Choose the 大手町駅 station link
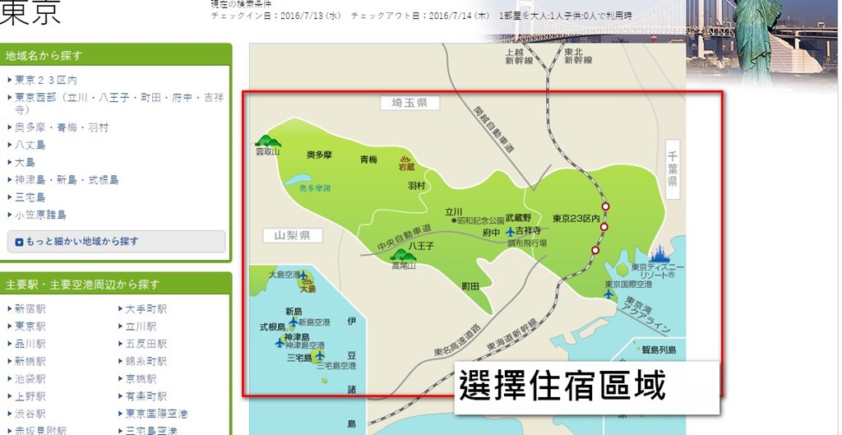This screenshot has height=435, width=842. point(146,309)
